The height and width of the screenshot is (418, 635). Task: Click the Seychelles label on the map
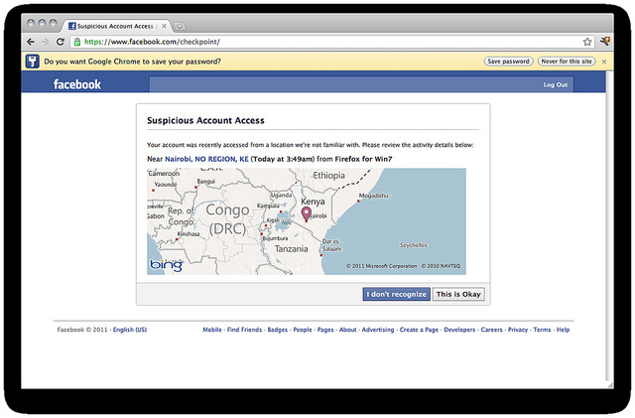pos(413,245)
